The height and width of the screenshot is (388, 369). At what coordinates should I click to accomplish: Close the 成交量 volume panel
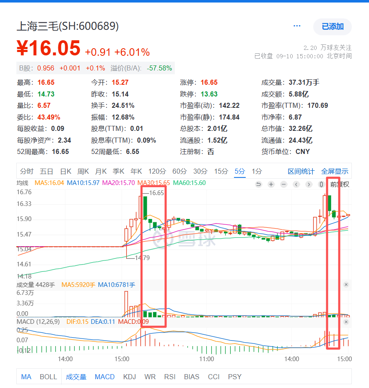346,284
